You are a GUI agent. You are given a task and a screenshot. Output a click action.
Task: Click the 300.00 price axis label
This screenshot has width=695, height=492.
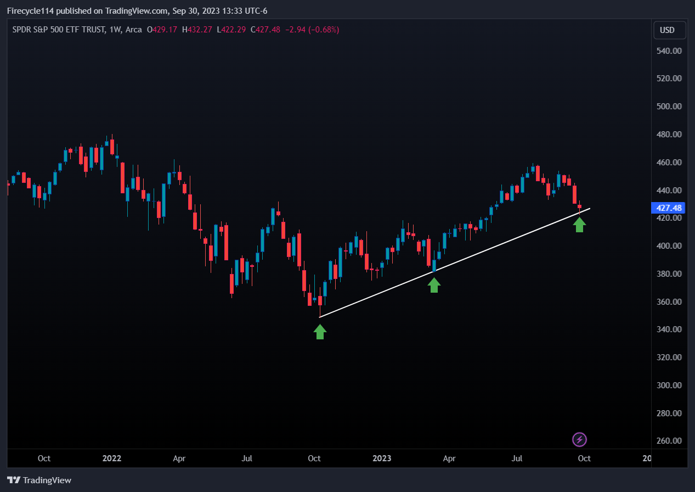coord(669,385)
